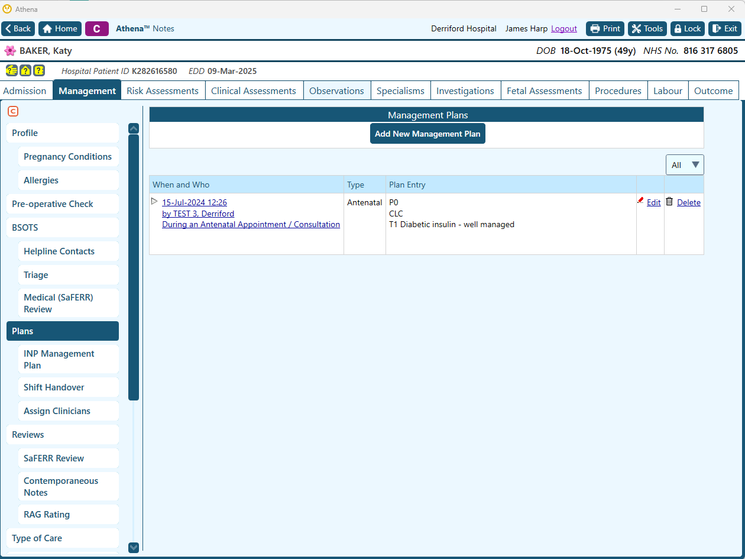
Task: Click the Type column header
Action: tap(365, 185)
